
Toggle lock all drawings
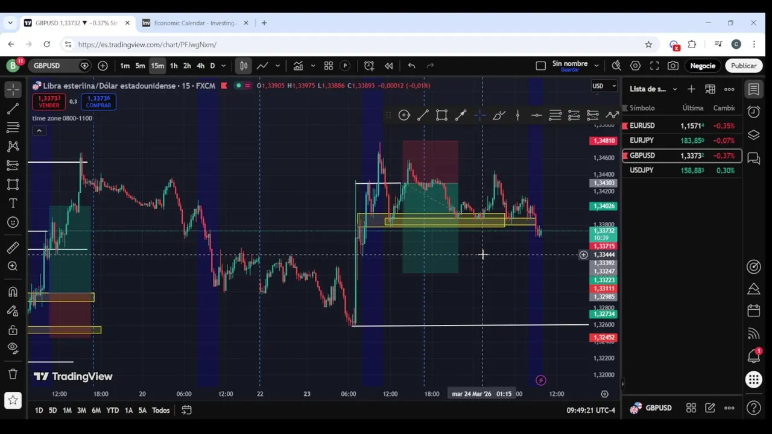pyautogui.click(x=13, y=330)
